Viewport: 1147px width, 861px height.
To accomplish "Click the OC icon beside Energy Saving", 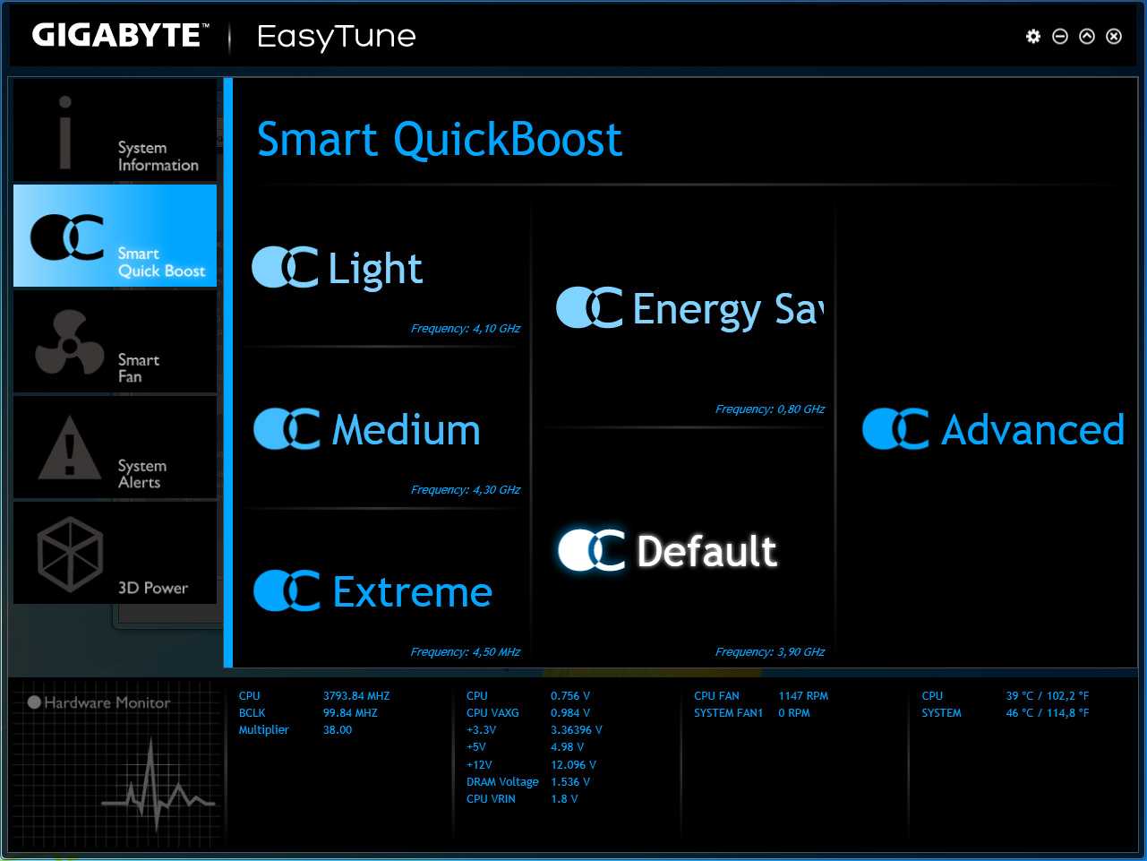I will coord(589,308).
